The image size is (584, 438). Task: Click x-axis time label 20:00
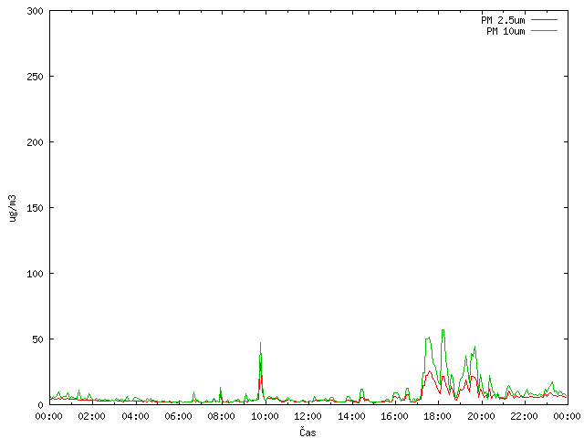coord(481,416)
